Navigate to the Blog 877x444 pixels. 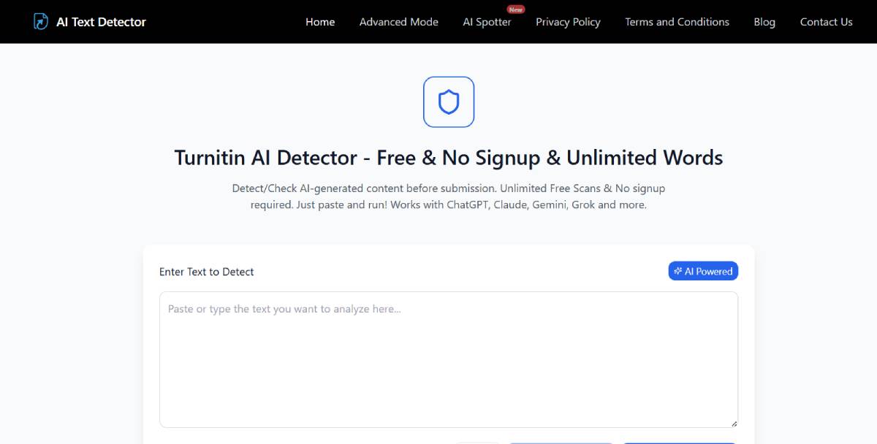(x=764, y=22)
